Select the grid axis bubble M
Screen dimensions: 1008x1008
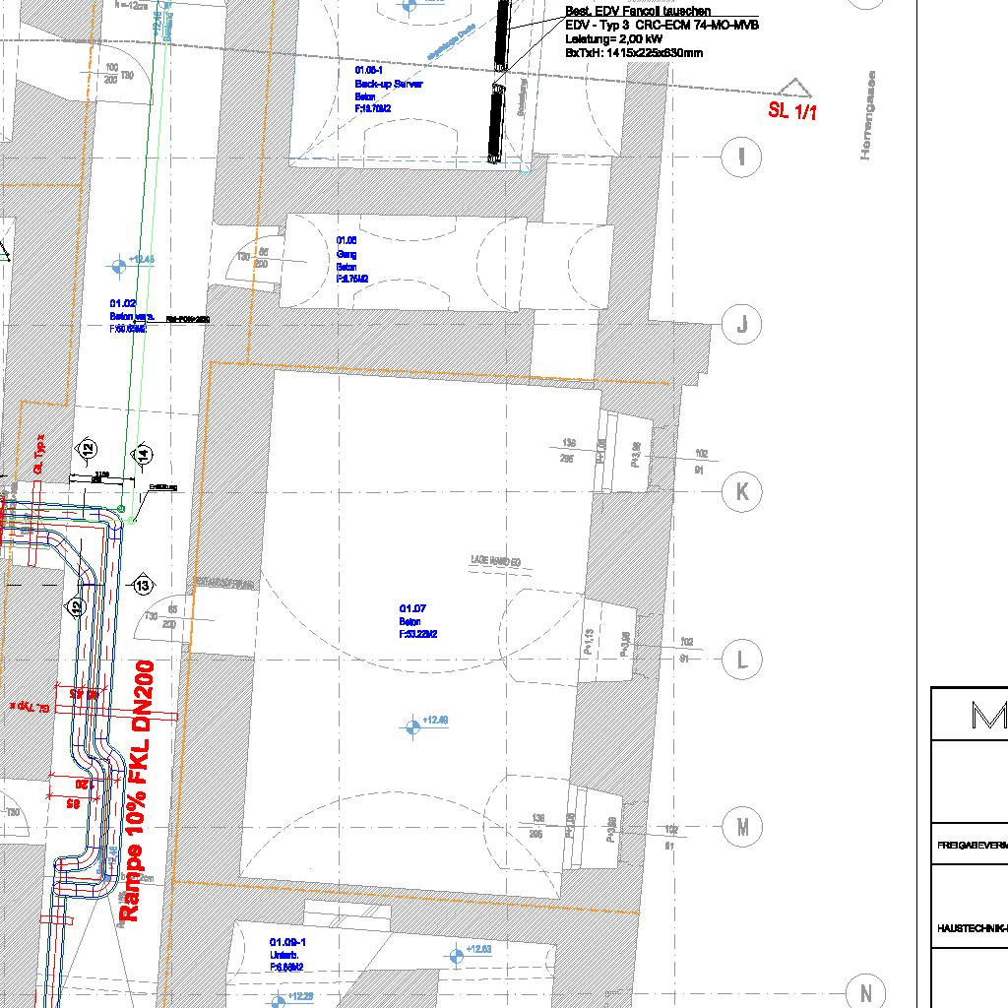point(741,828)
